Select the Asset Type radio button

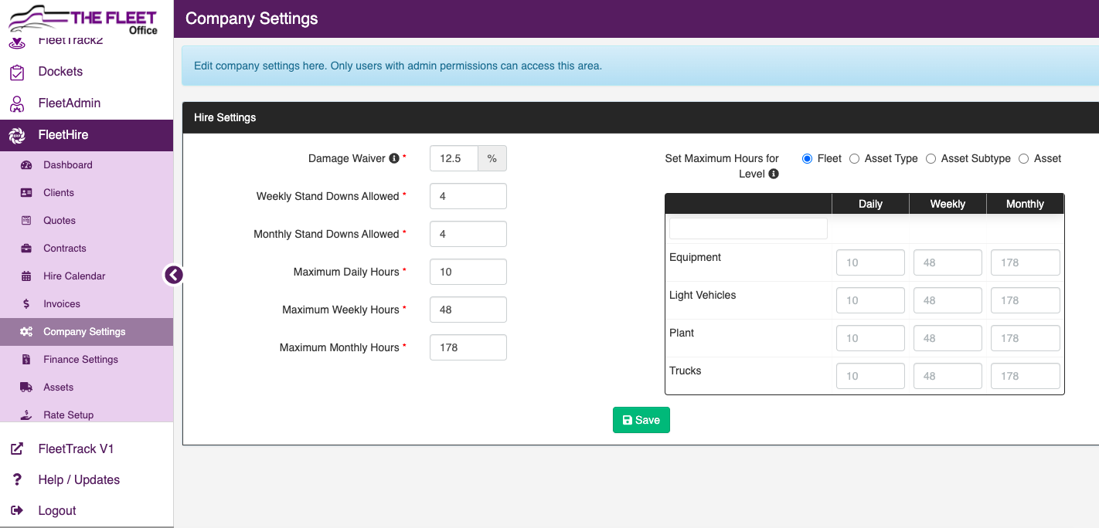[854, 158]
